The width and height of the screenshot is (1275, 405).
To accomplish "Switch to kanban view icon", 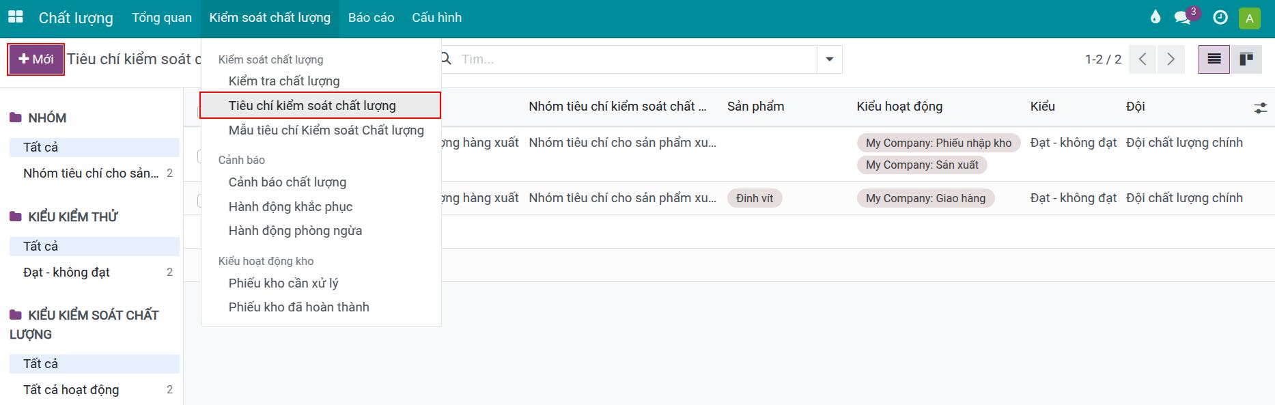I will (1246, 59).
